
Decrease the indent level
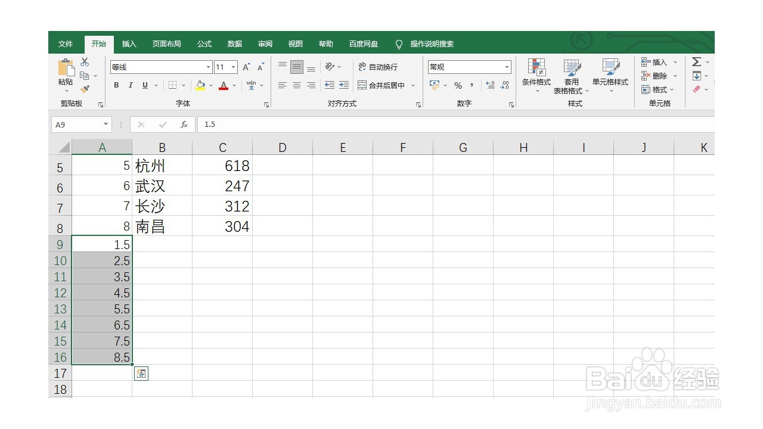pos(330,85)
